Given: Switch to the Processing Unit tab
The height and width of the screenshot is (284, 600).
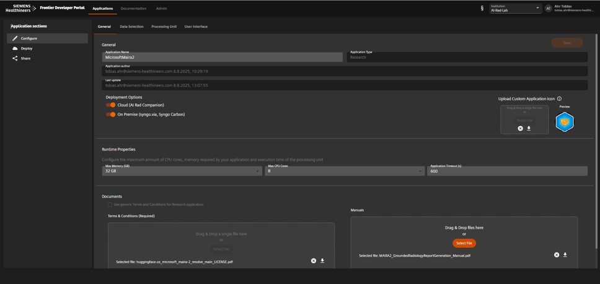Looking at the screenshot, I should pyautogui.click(x=164, y=27).
